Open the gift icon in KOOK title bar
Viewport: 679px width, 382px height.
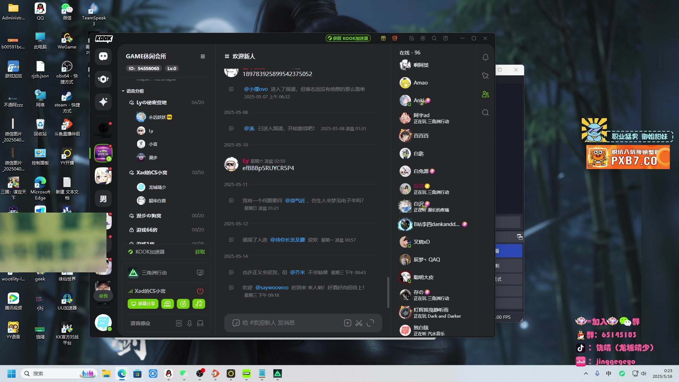pyautogui.click(x=383, y=38)
